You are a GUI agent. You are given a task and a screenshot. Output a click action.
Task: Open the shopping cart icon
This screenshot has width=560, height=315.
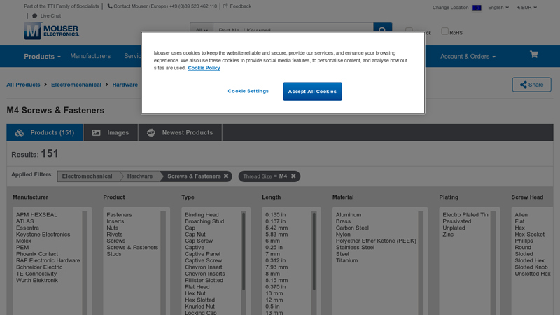tap(534, 55)
